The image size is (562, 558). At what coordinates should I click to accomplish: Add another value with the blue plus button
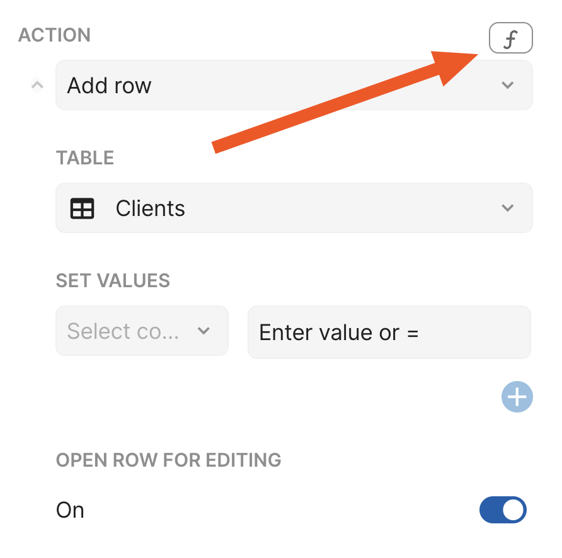(x=517, y=397)
